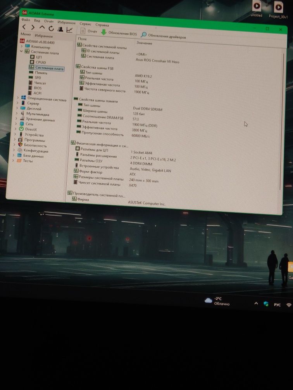293x390 pixels.
Task: Click the vertical scrollbar of the details pane
Action: point(282,122)
